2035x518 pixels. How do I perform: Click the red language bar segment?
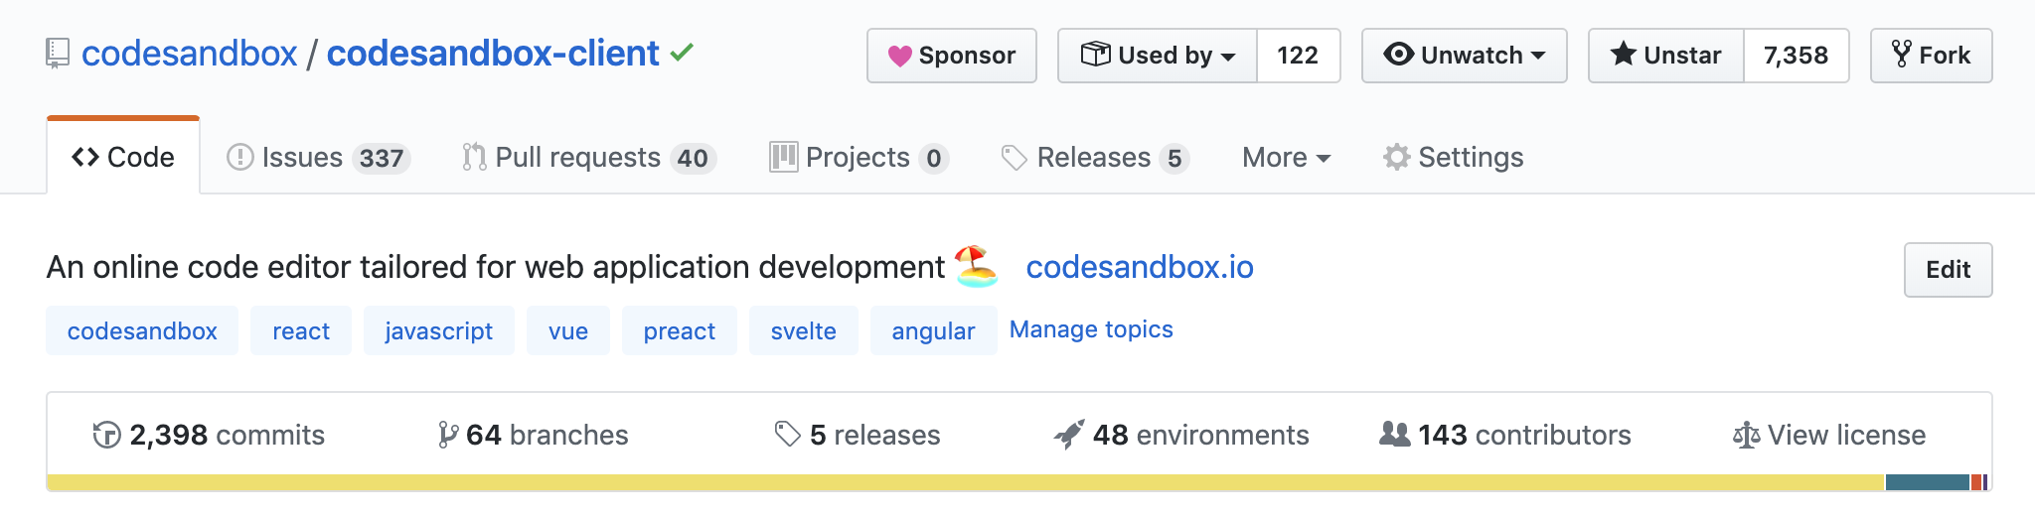coord(1976,482)
